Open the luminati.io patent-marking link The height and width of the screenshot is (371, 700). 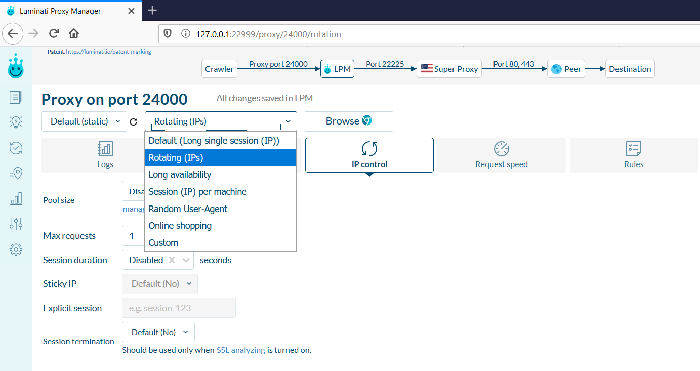point(108,52)
